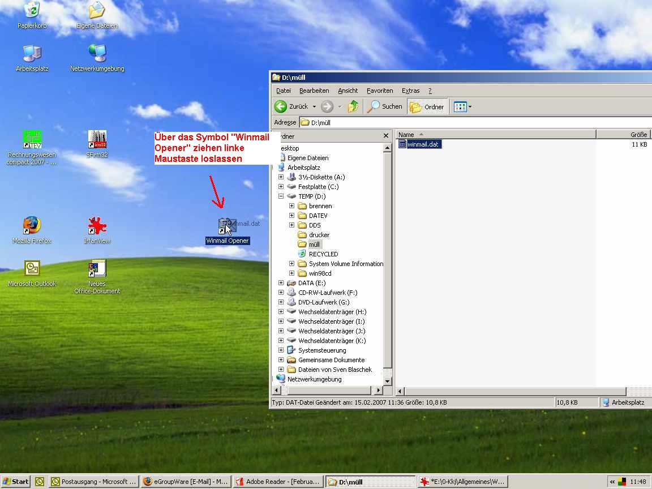This screenshot has height=489, width=652.
Task: Collapse the TEMP (D:) tree node
Action: pos(281,196)
